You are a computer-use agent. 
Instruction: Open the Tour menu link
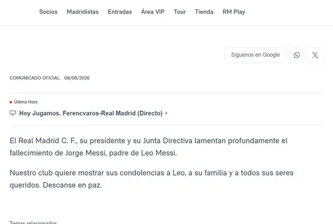coord(180,11)
